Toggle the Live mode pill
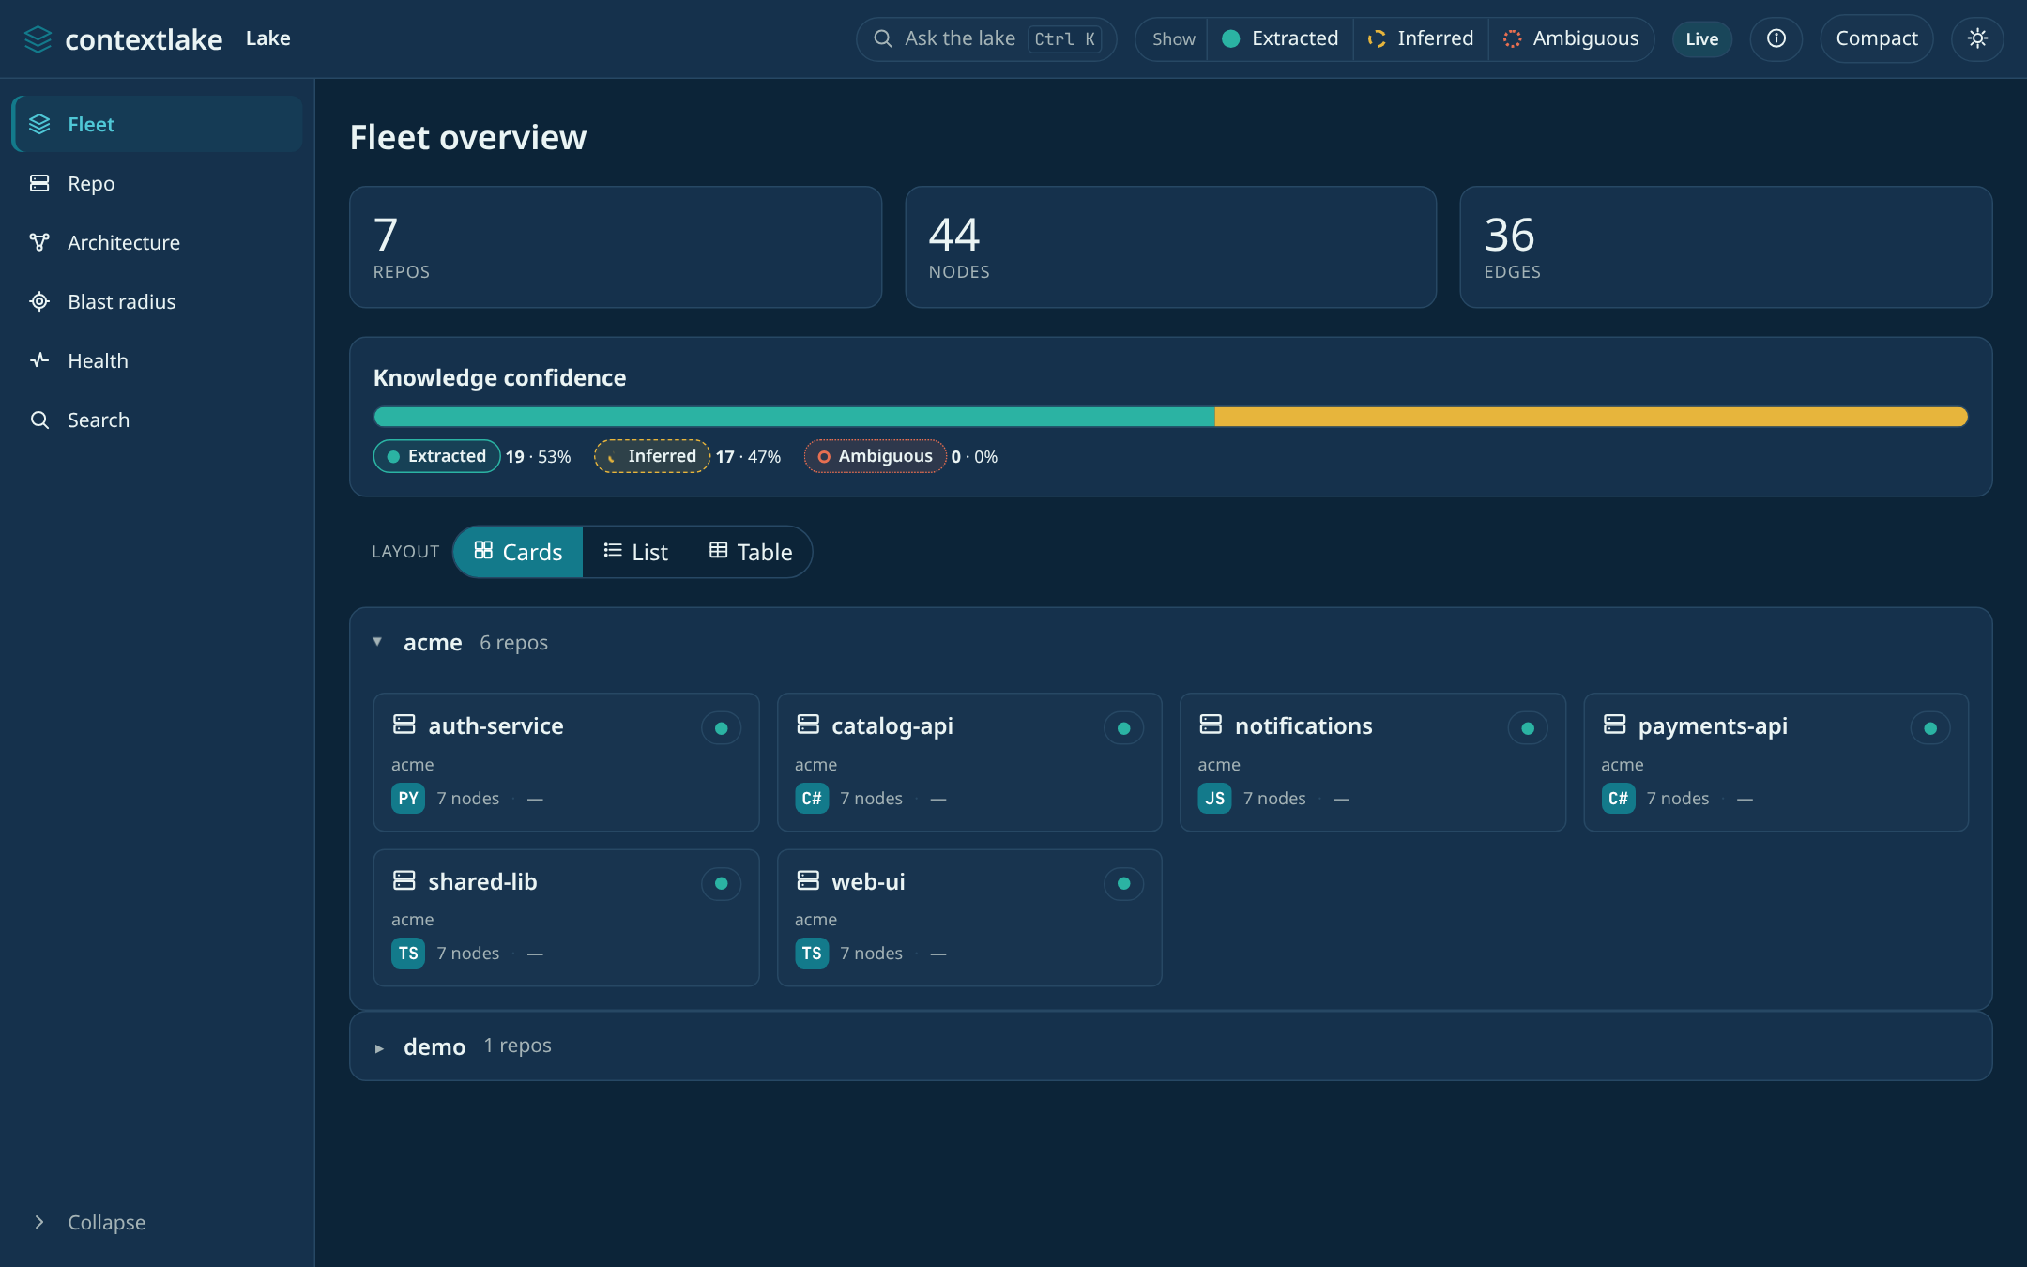Screen dimensions: 2027x1267 tap(1701, 38)
